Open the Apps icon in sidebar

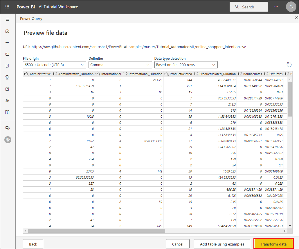click(x=7, y=89)
